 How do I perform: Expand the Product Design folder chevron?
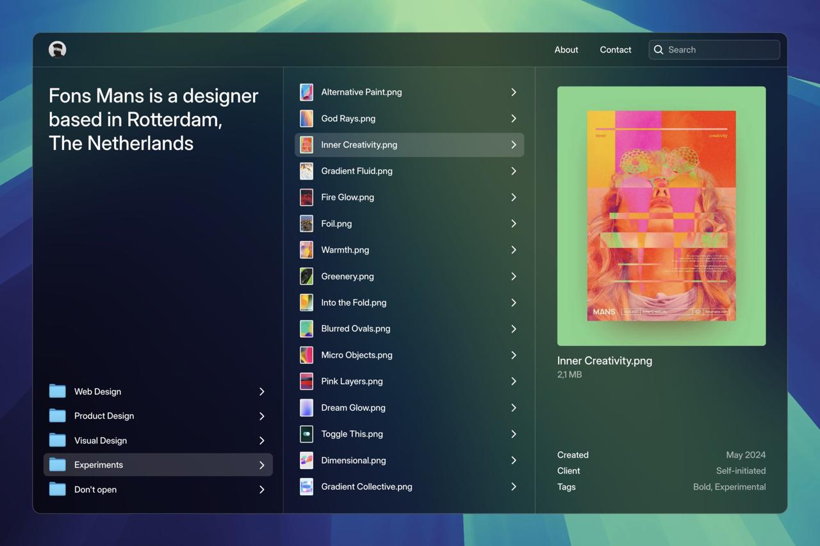tap(261, 416)
